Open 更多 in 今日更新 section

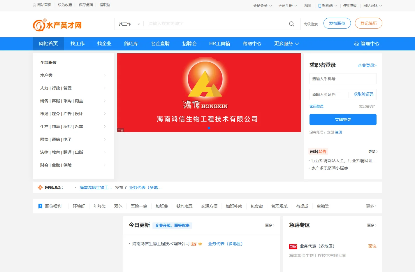click(270, 225)
